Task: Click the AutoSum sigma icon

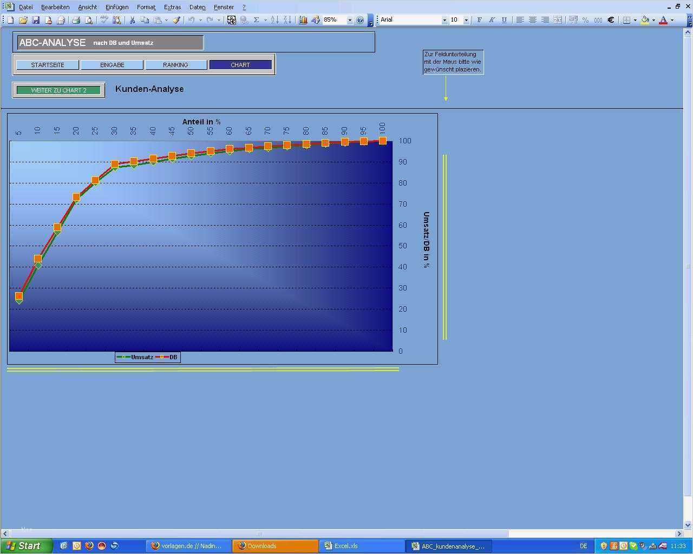Action: point(256,20)
